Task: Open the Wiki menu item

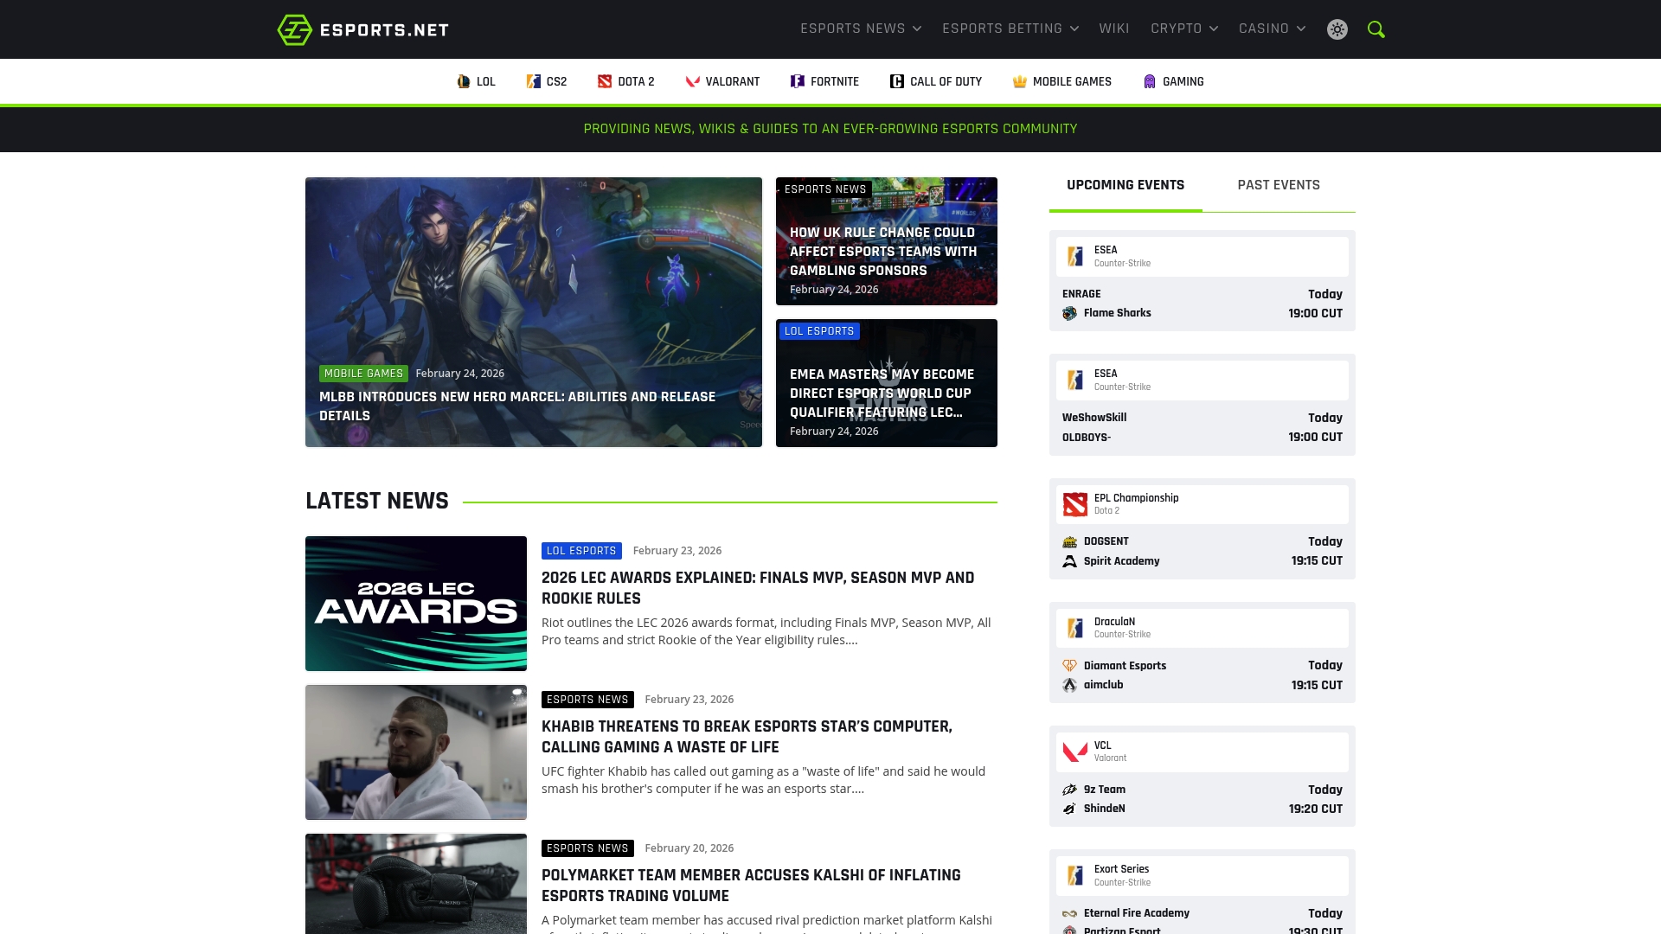Action: [1114, 28]
